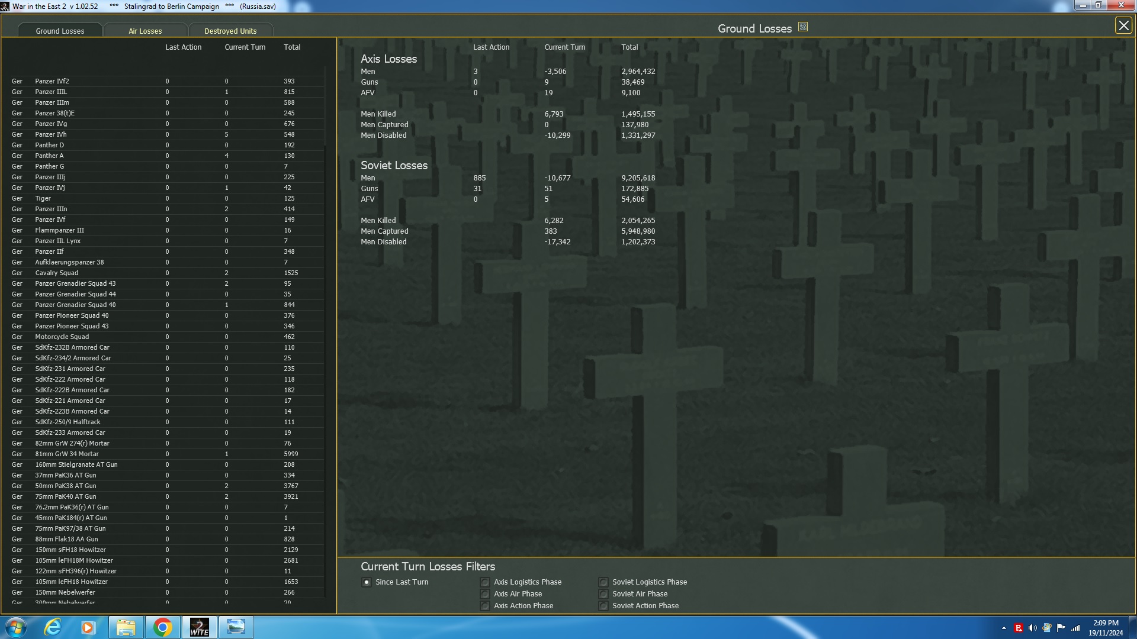The width and height of the screenshot is (1137, 639).
Task: Click the red B tray icon
Action: (1019, 628)
